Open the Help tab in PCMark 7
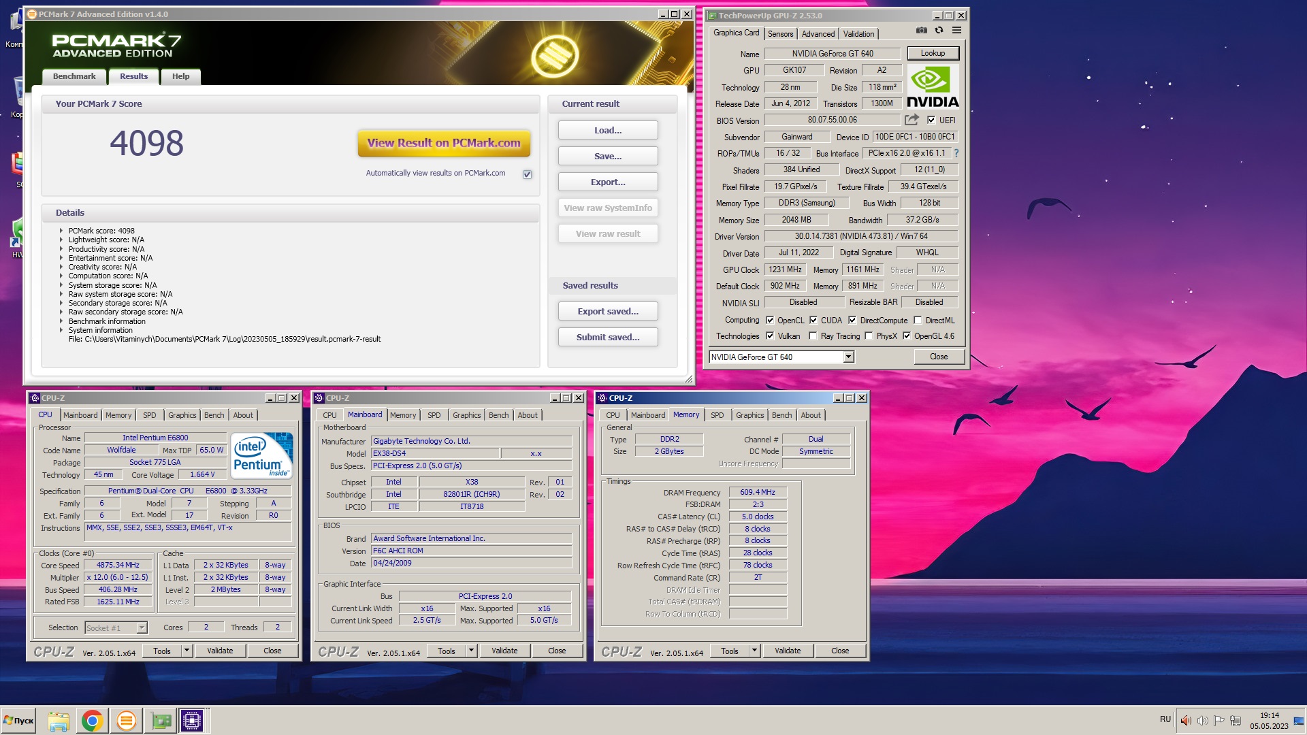 pos(180,76)
